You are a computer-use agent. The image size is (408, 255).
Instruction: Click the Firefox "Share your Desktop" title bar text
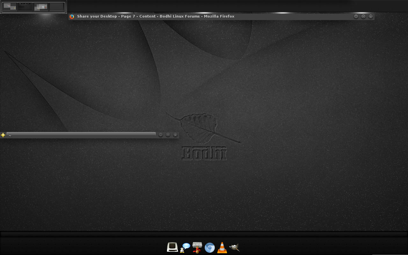[156, 16]
